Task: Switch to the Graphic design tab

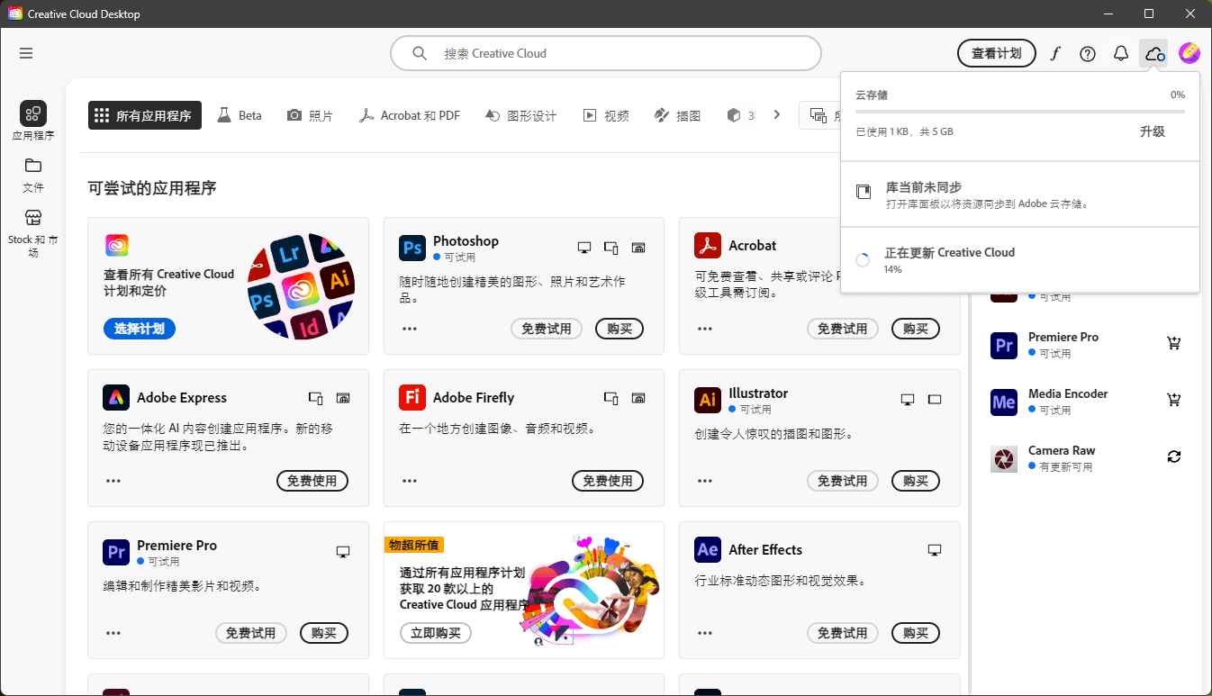Action: click(x=520, y=115)
